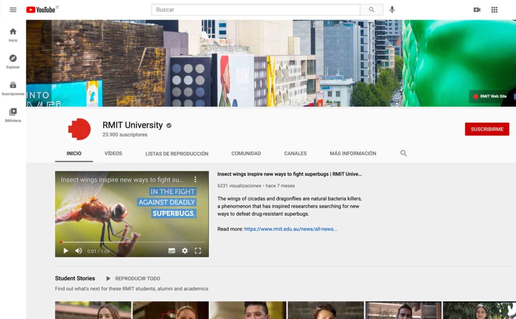Image resolution: width=516 pixels, height=319 pixels.
Task: Click in the Buscar search field
Action: tap(255, 10)
